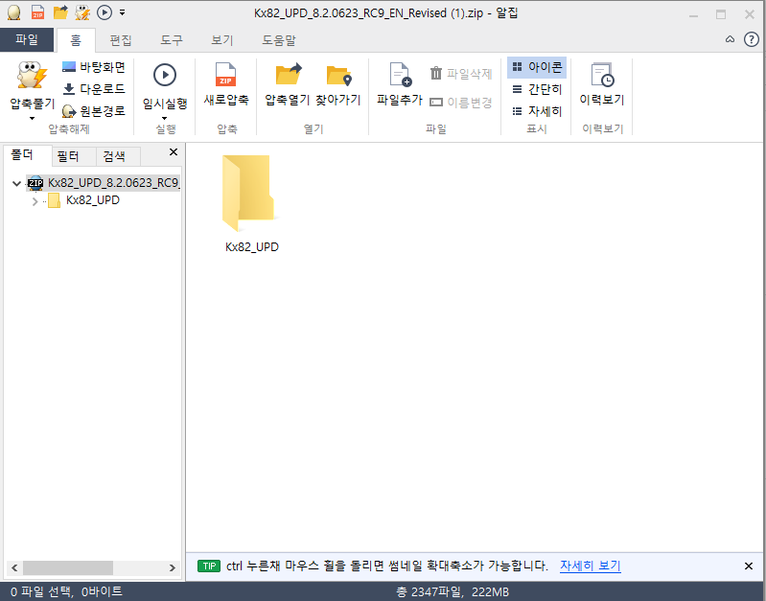Viewport: 766px width, 601px height.
Task: Extract to 원본경로 location
Action: [x=93, y=111]
